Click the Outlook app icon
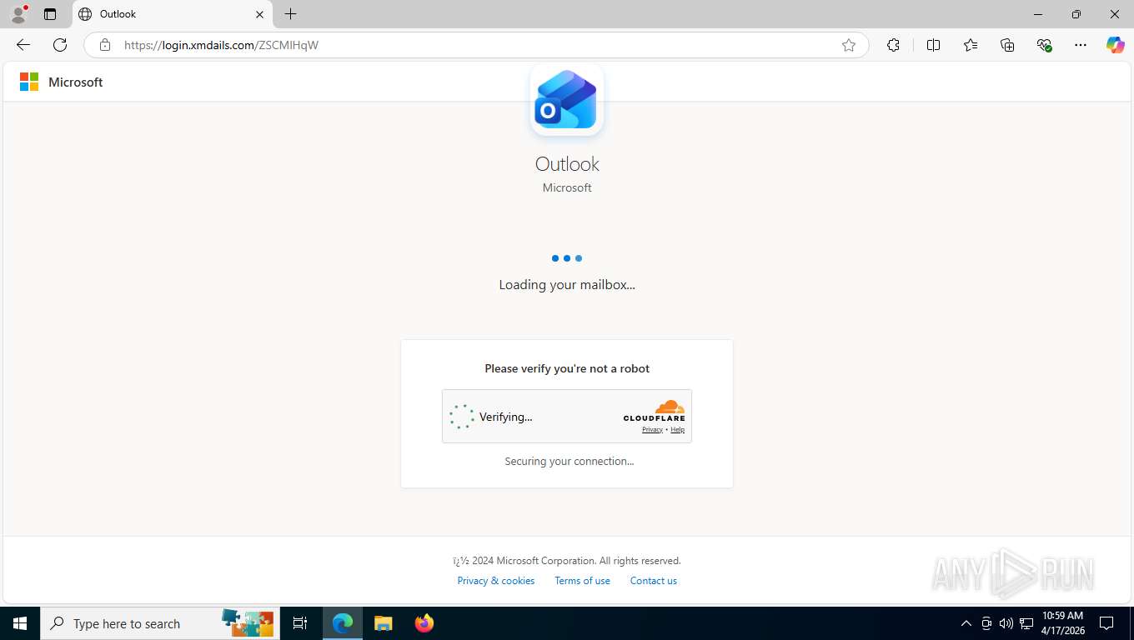Screen dimensions: 1134x640 567,99
